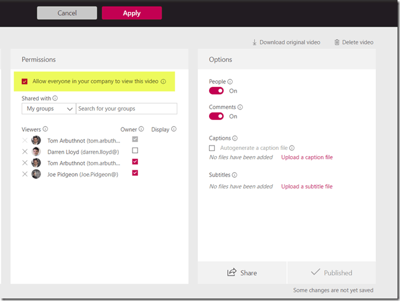The width and height of the screenshot is (400, 301).
Task: Click the Delete video trash icon
Action: tap(337, 42)
